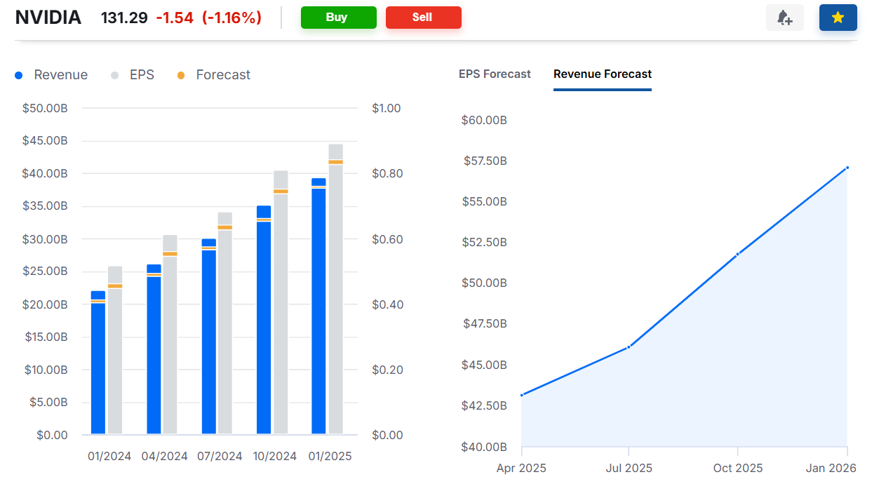Click the 04/2024 blue revenue bar
The height and width of the screenshot is (484, 879).
[154, 349]
